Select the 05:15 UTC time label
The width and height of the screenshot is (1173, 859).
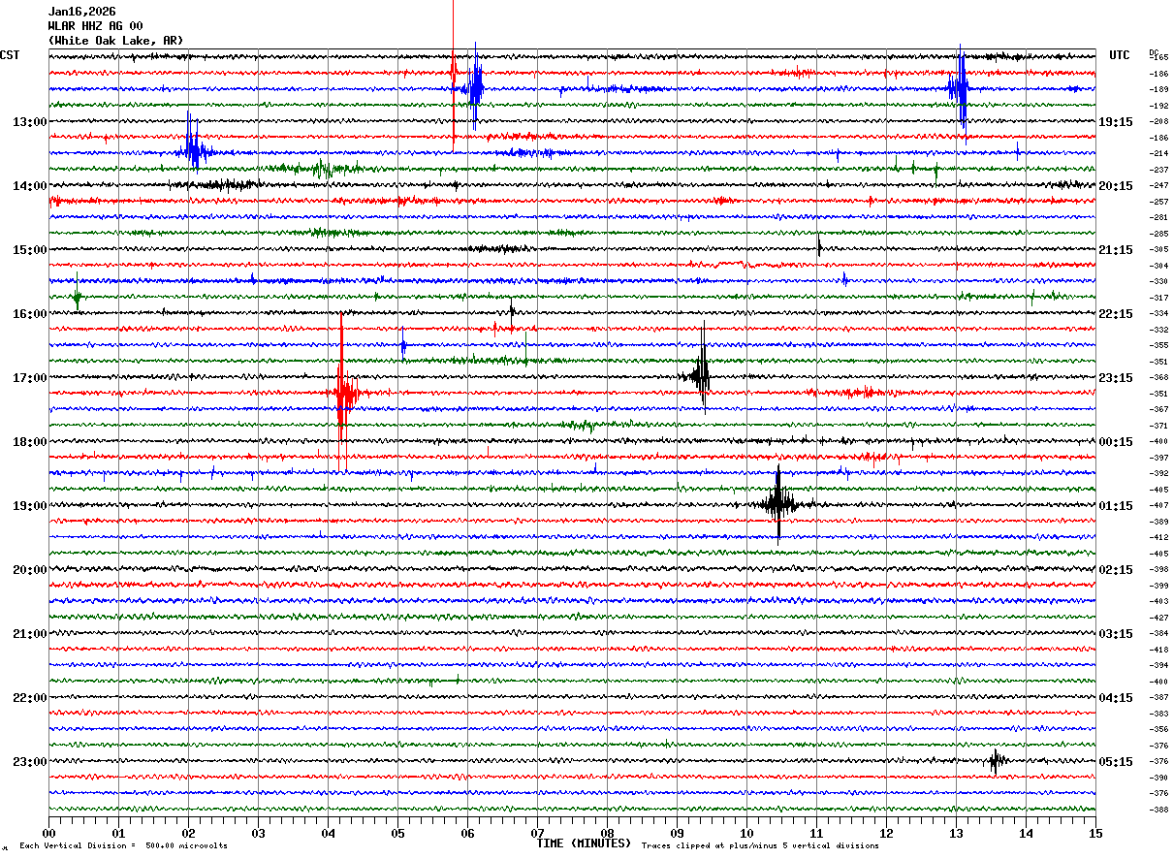coord(1116,762)
